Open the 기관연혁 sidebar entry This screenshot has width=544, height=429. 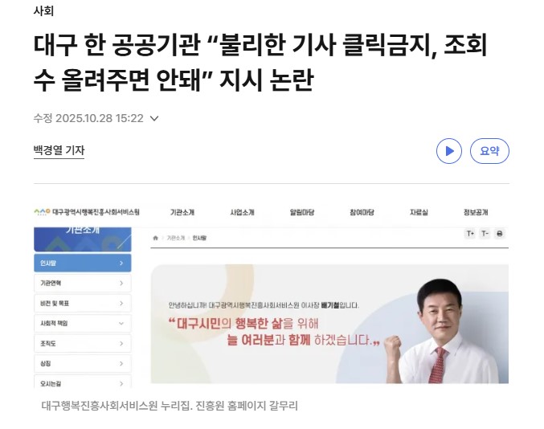(81, 283)
